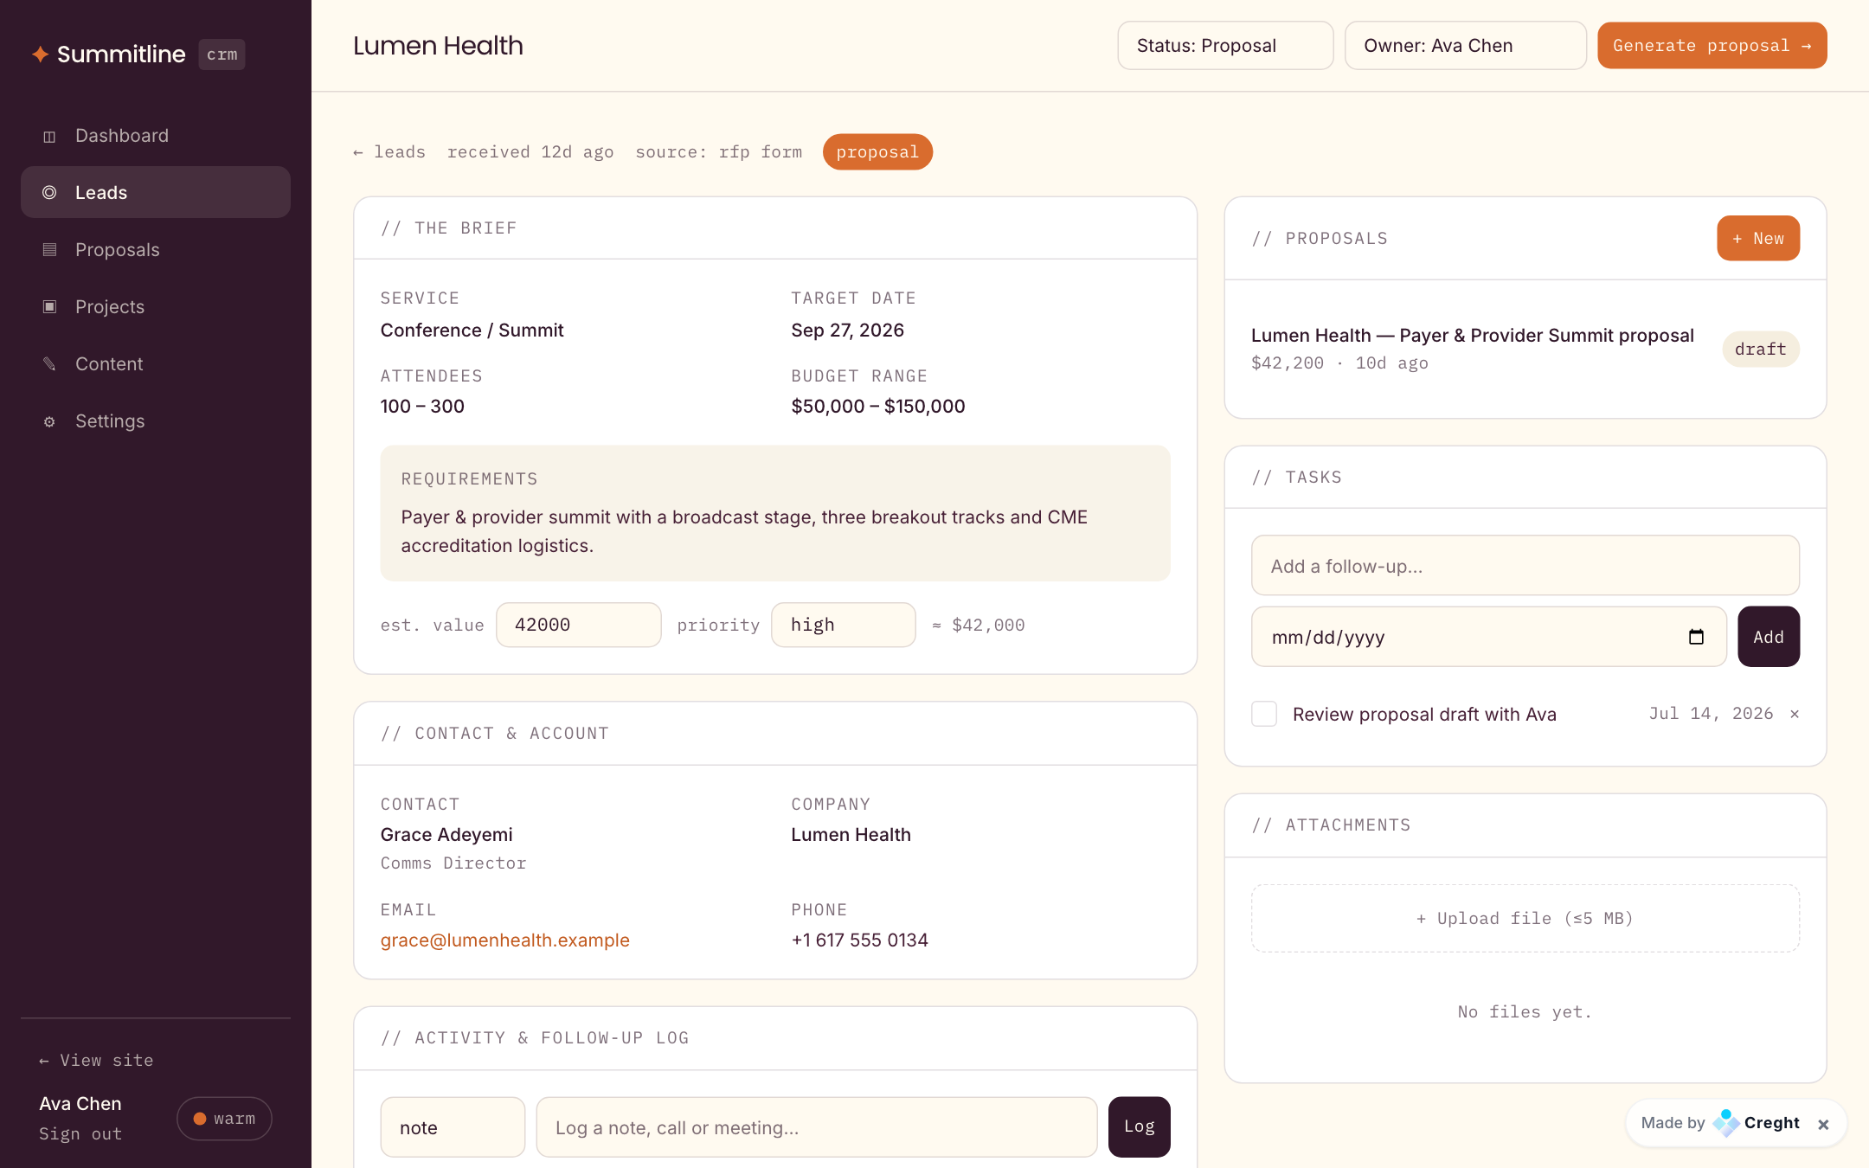Image resolution: width=1869 pixels, height=1168 pixels.
Task: Click the ≈ $42,000 estimate text
Action: point(978,625)
